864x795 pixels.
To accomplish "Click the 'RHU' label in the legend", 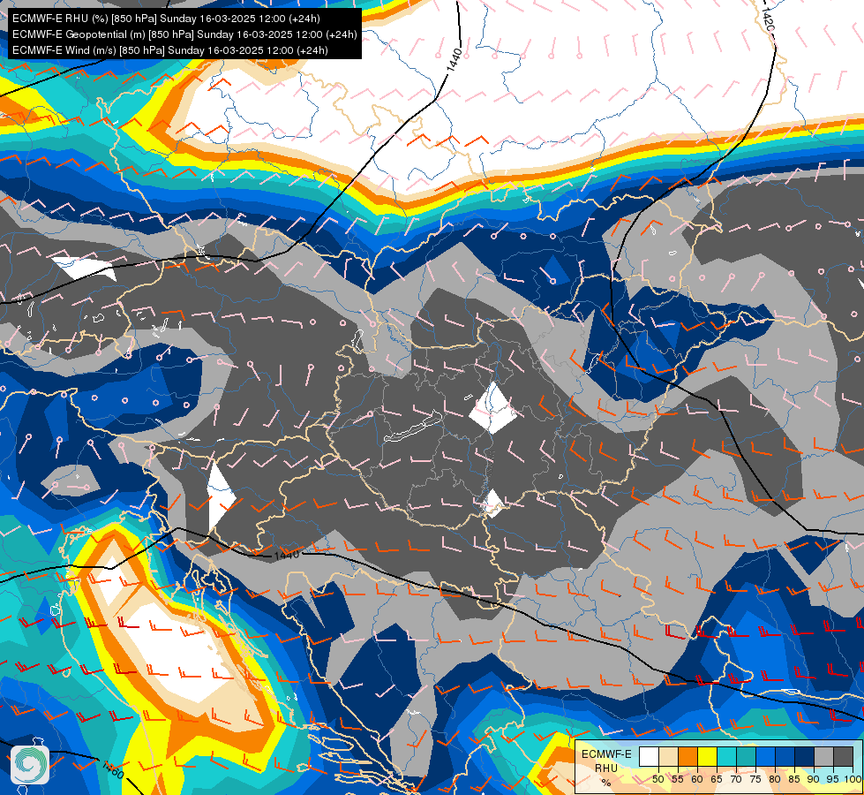I will [606, 768].
